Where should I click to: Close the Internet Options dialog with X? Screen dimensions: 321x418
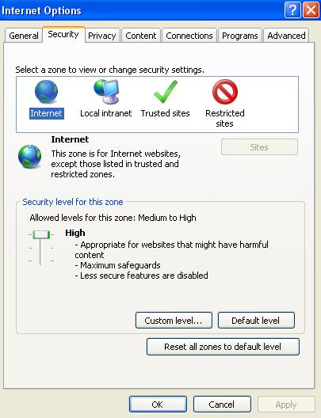[311, 10]
